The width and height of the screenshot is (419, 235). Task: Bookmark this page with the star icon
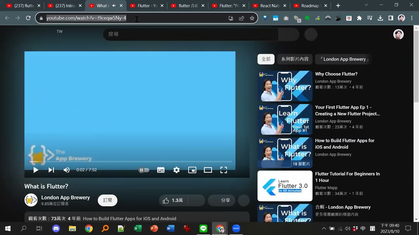(x=252, y=18)
